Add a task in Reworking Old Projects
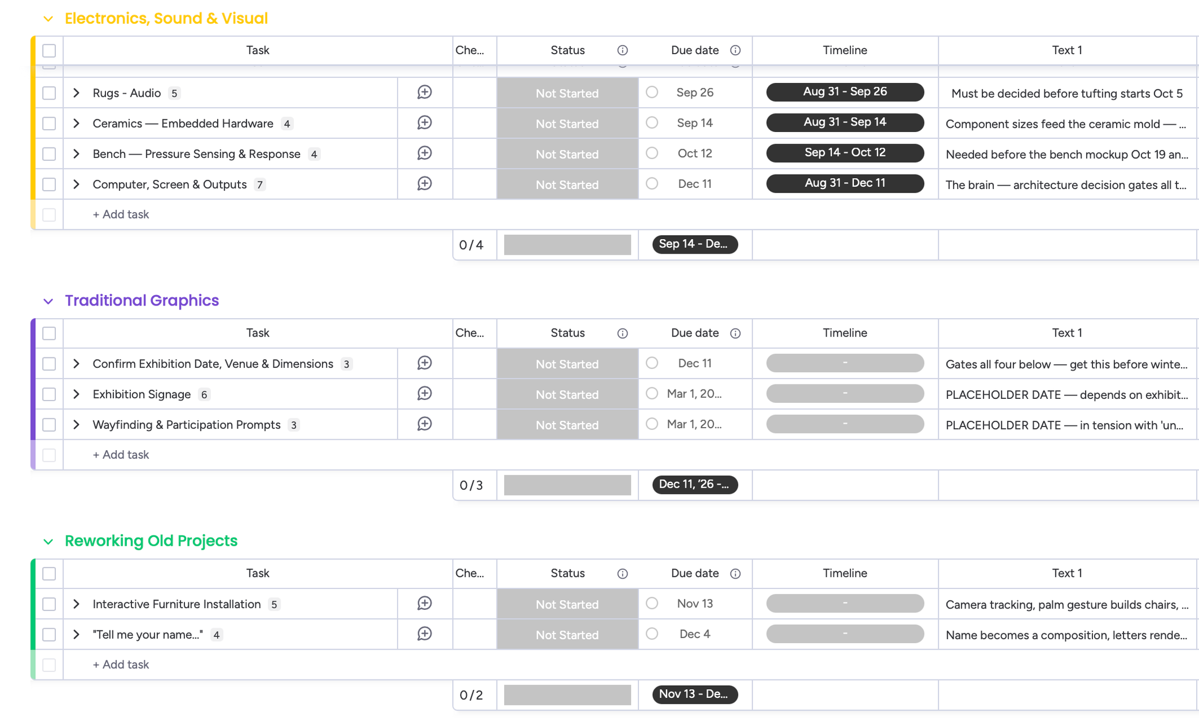Screen dimensions: 1199x721 120,665
